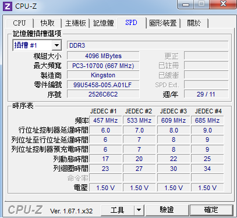The height and width of the screenshot is (218, 237).
Task: Open the 圖形裝置 tab
Action: pyautogui.click(x=163, y=23)
